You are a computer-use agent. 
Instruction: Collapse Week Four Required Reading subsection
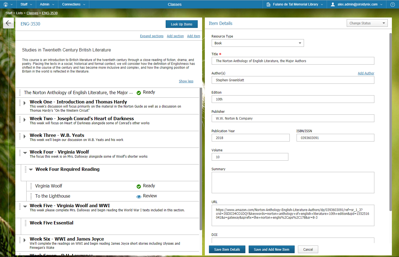click(x=31, y=170)
